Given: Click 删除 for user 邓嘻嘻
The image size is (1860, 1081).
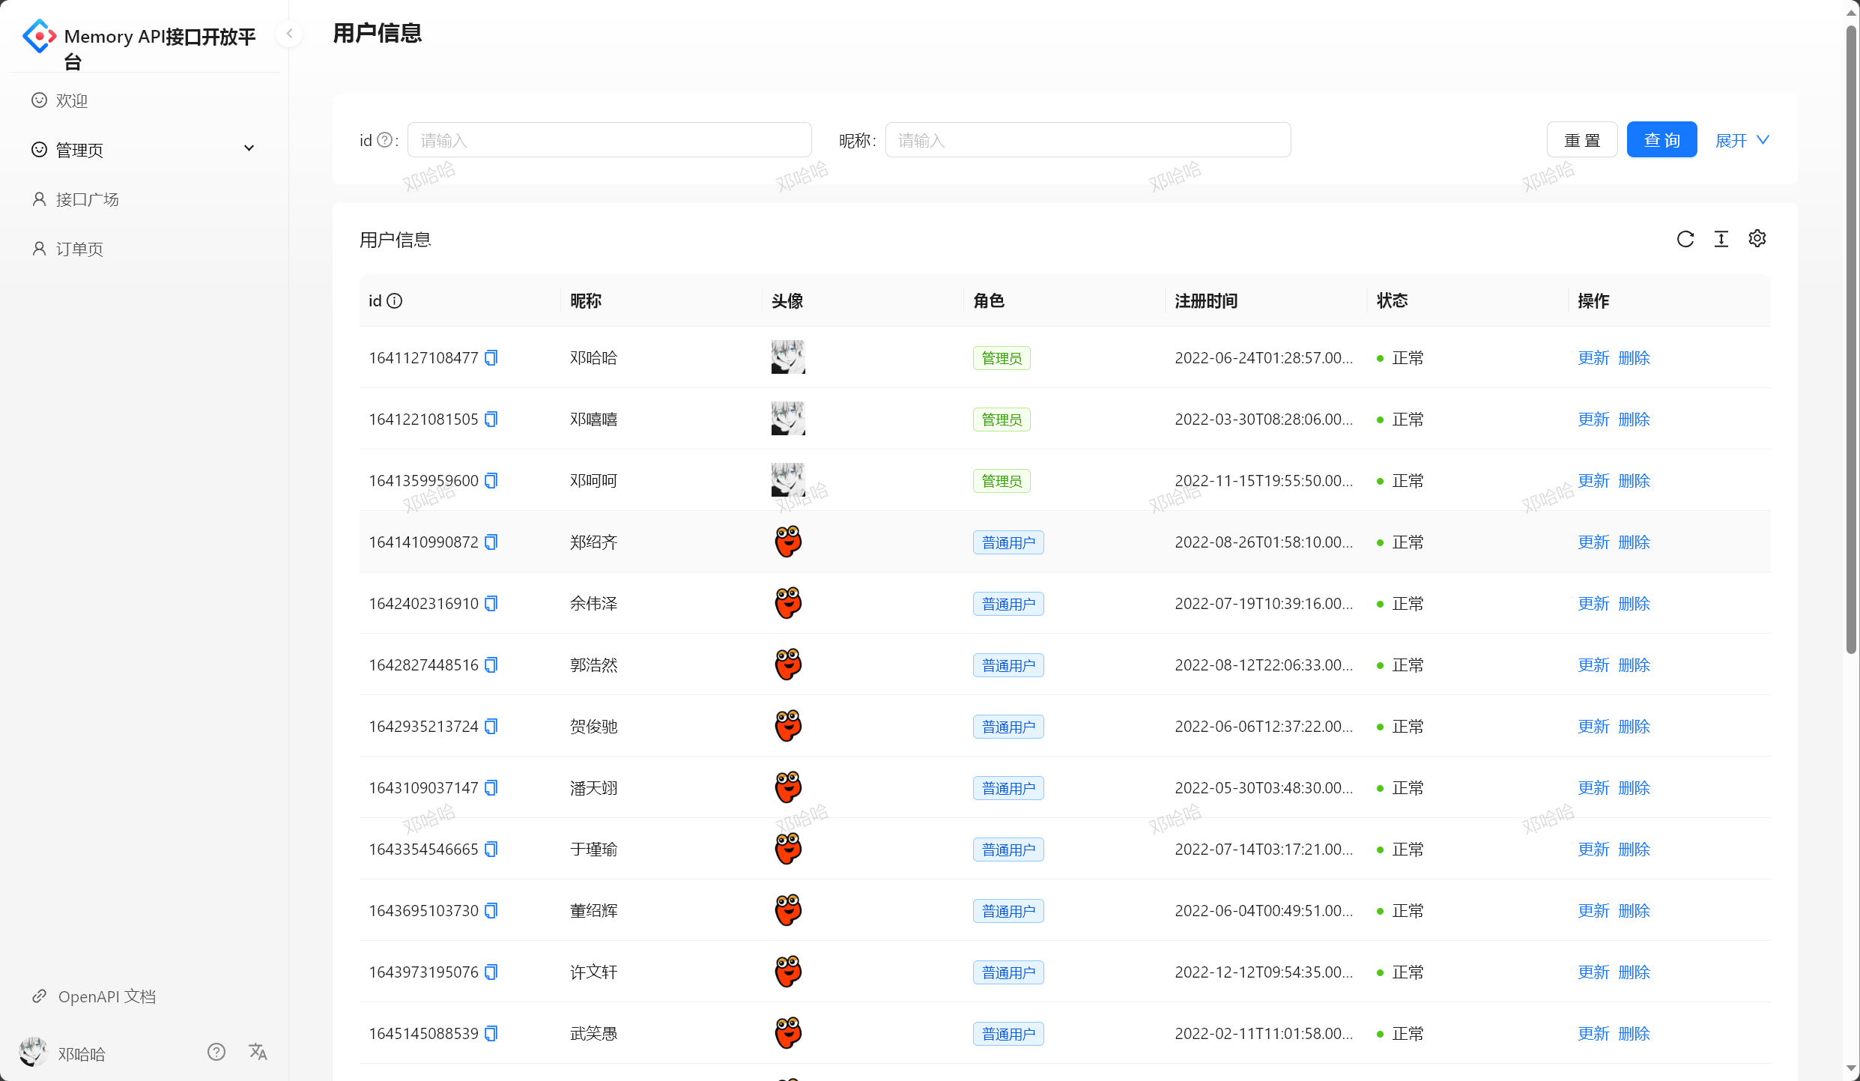Looking at the screenshot, I should (x=1634, y=420).
